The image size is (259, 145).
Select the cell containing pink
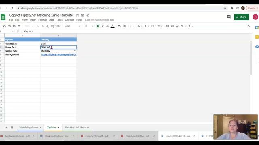pyautogui.click(x=59, y=43)
